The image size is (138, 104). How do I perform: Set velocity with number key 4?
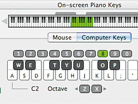tap(55, 54)
